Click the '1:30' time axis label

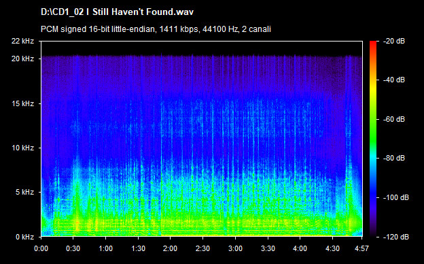pyautogui.click(x=138, y=248)
